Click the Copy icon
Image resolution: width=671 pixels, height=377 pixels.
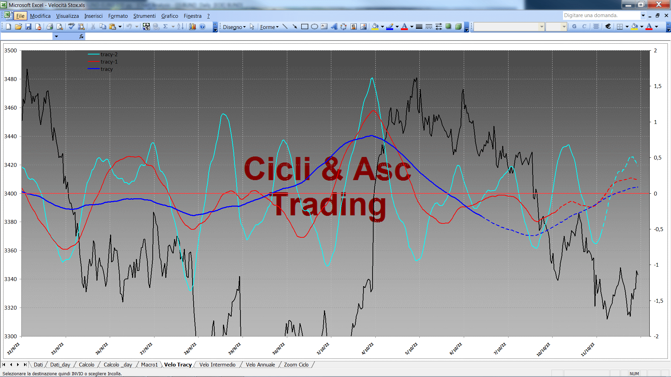pos(103,27)
